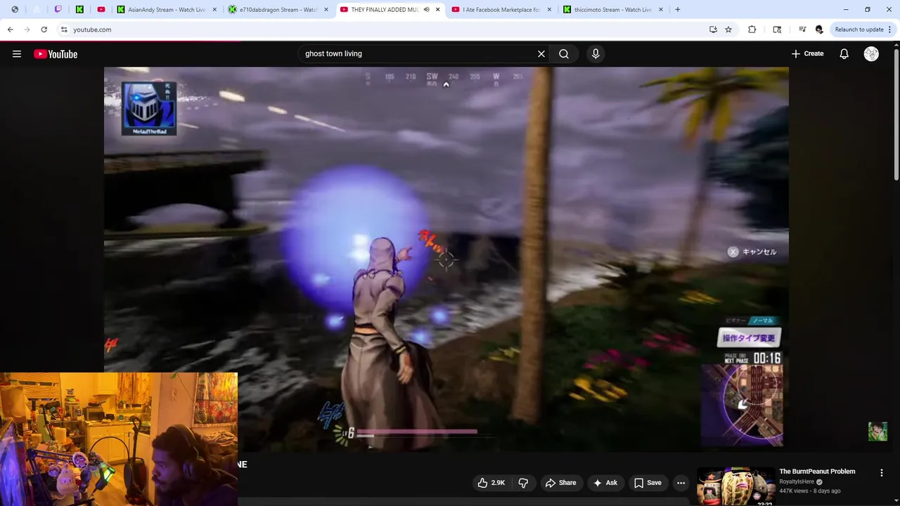Mute the audio-playing tab speaker icon
900x506 pixels.
(427, 10)
